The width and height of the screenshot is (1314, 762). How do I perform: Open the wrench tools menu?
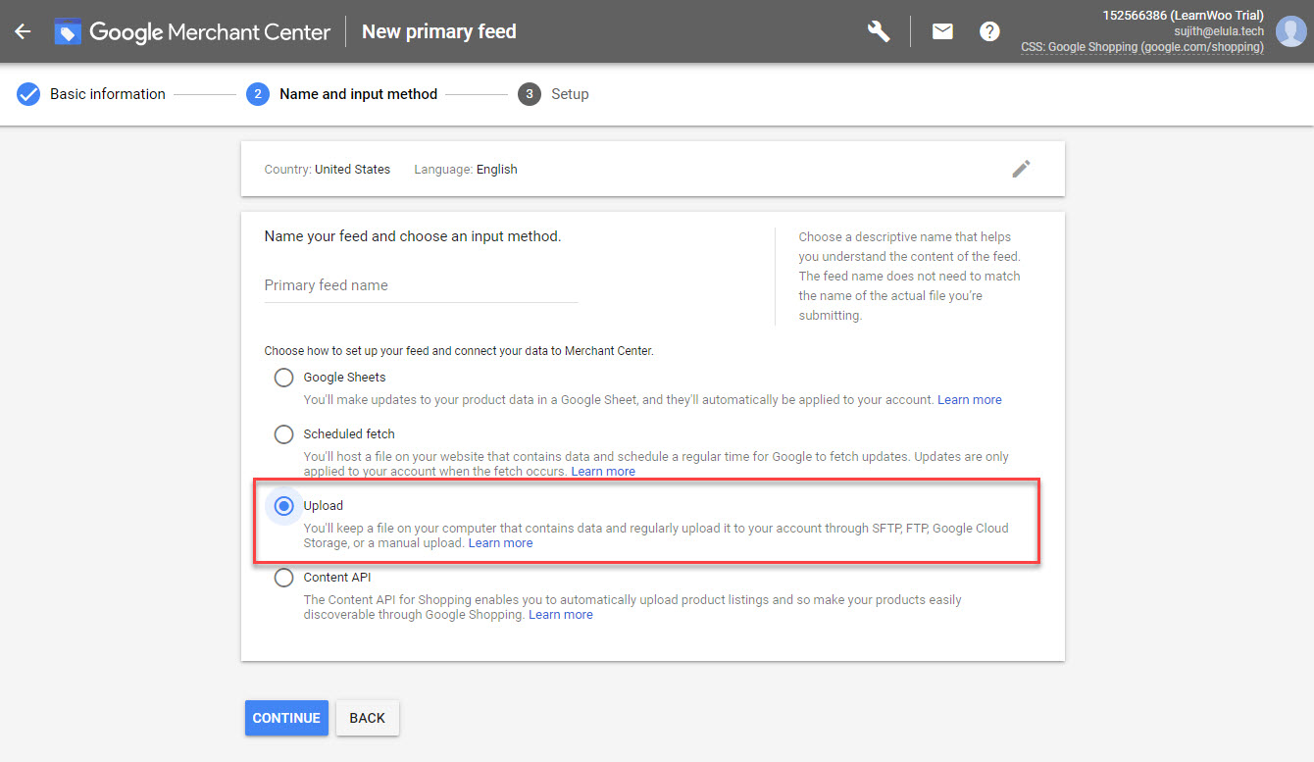[879, 31]
